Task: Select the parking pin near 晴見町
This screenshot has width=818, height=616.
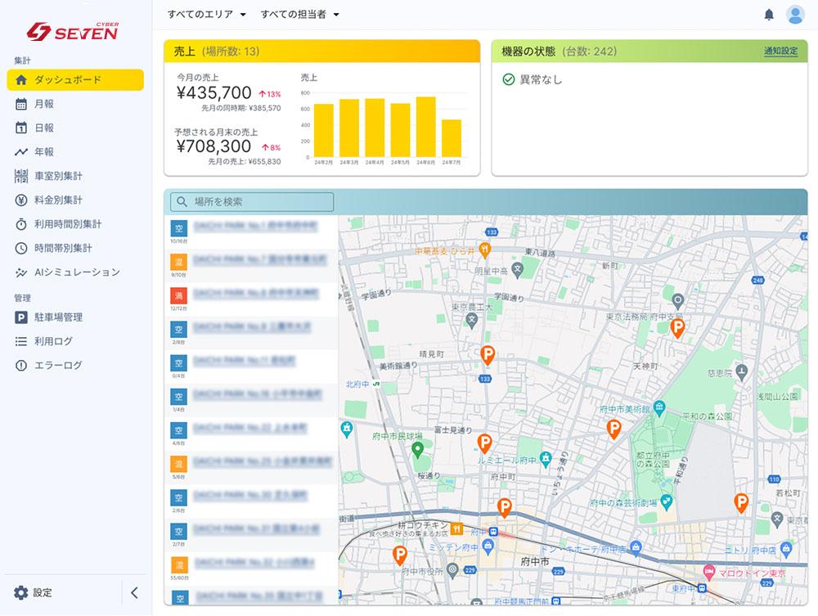Action: pos(488,354)
